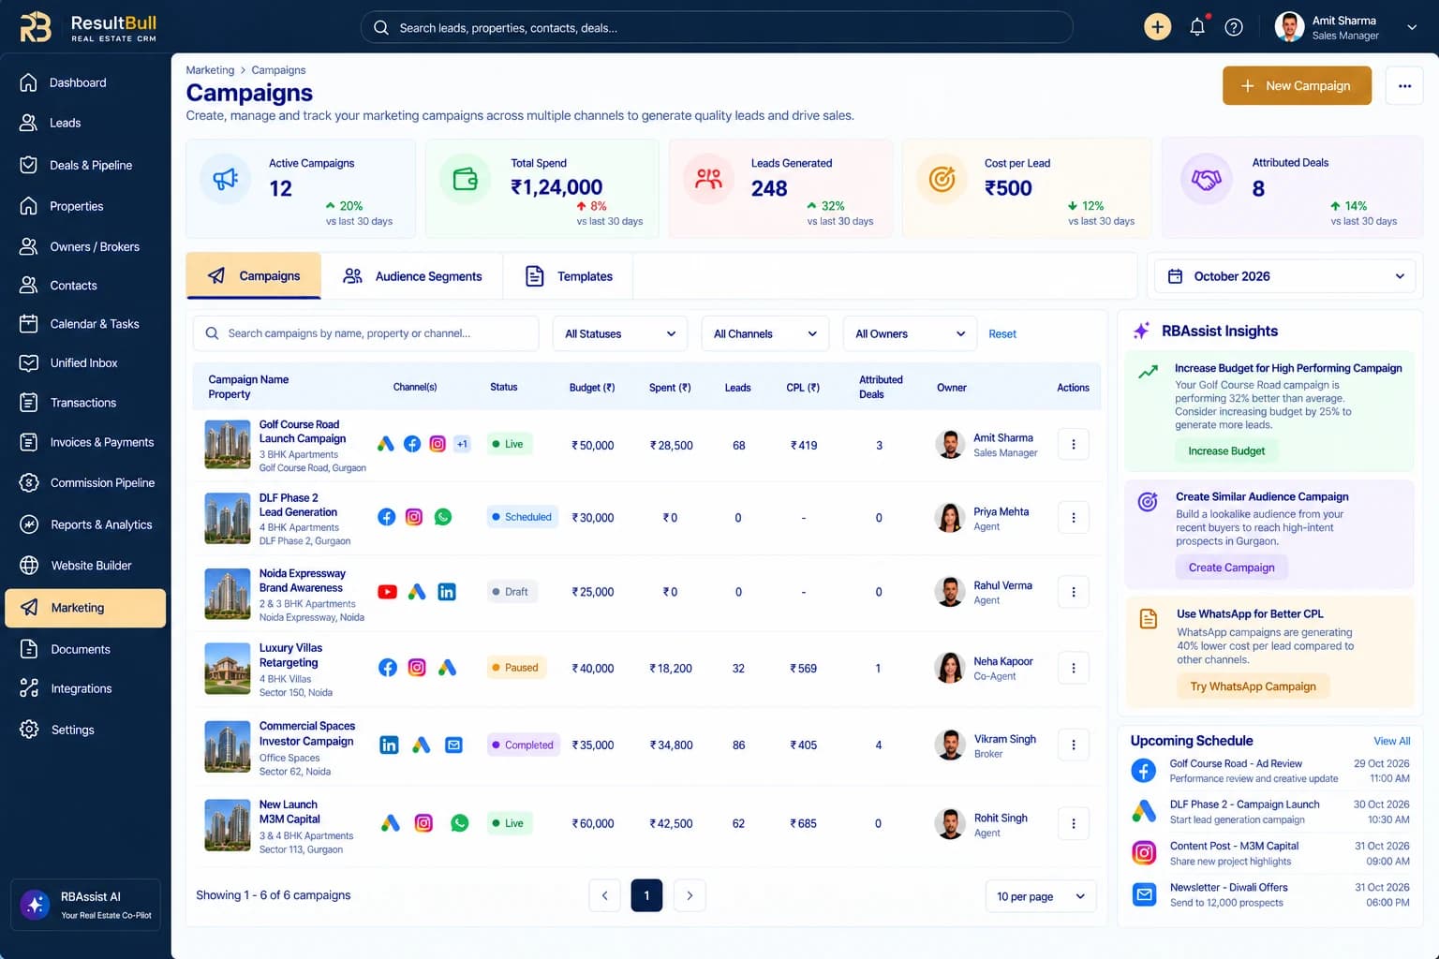This screenshot has width=1439, height=959.
Task: Open Unified Inbox in the sidebar
Action: (85, 362)
